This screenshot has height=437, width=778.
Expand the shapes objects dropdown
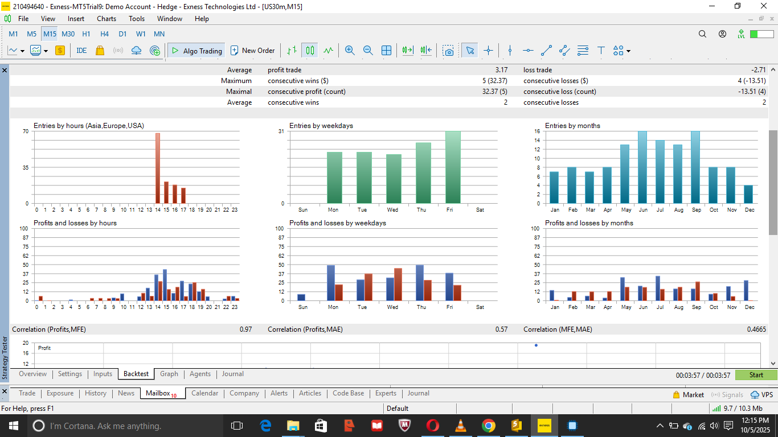coord(628,51)
